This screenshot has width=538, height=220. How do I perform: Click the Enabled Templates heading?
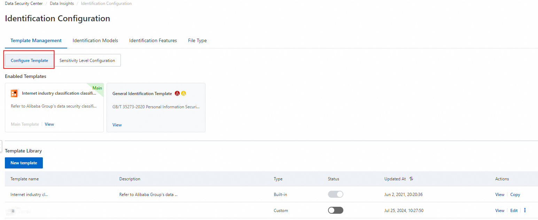[25, 76]
